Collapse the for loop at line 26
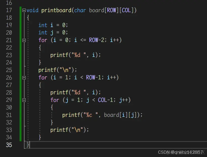207x157 pixels. click(24, 78)
